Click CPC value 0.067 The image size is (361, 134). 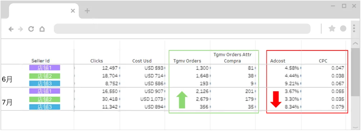point(338,83)
